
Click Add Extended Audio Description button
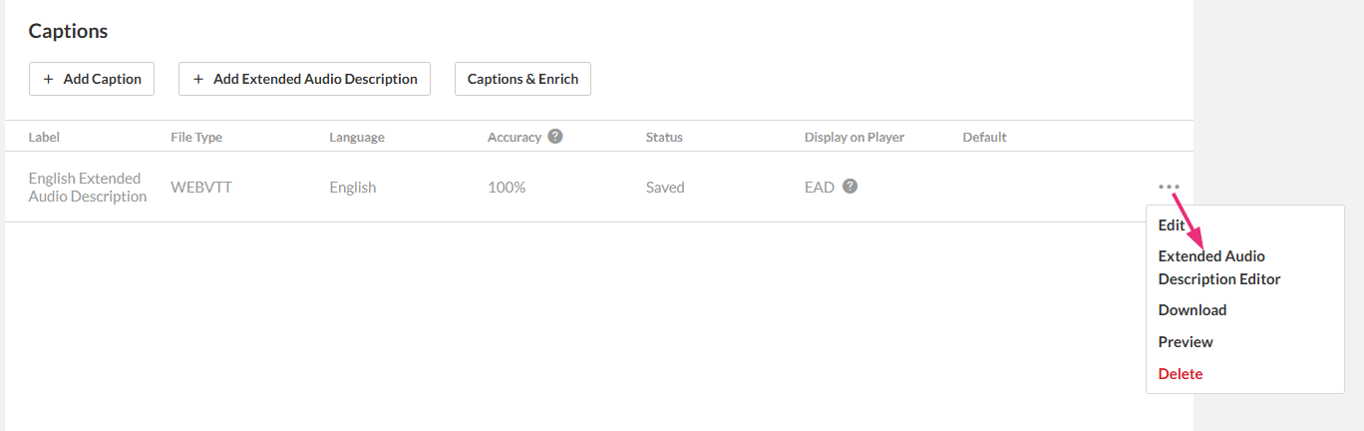click(x=304, y=79)
